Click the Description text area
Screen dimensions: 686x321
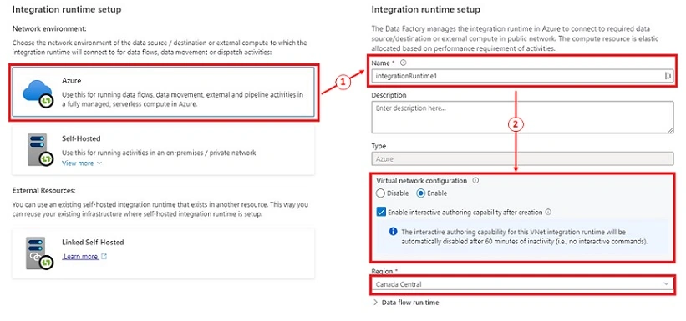click(x=522, y=117)
